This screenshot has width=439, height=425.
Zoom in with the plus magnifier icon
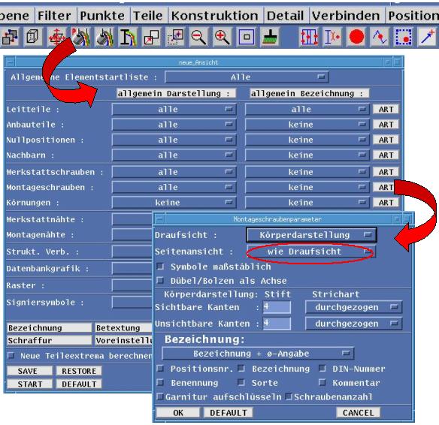pyautogui.click(x=223, y=37)
